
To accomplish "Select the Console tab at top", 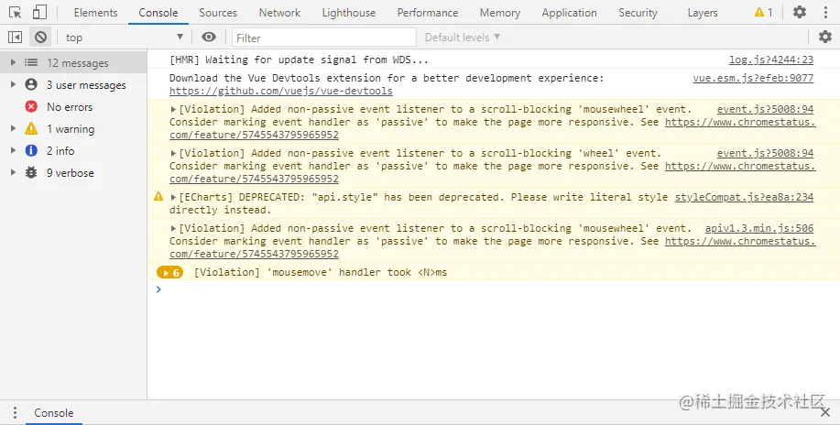I will click(x=158, y=12).
